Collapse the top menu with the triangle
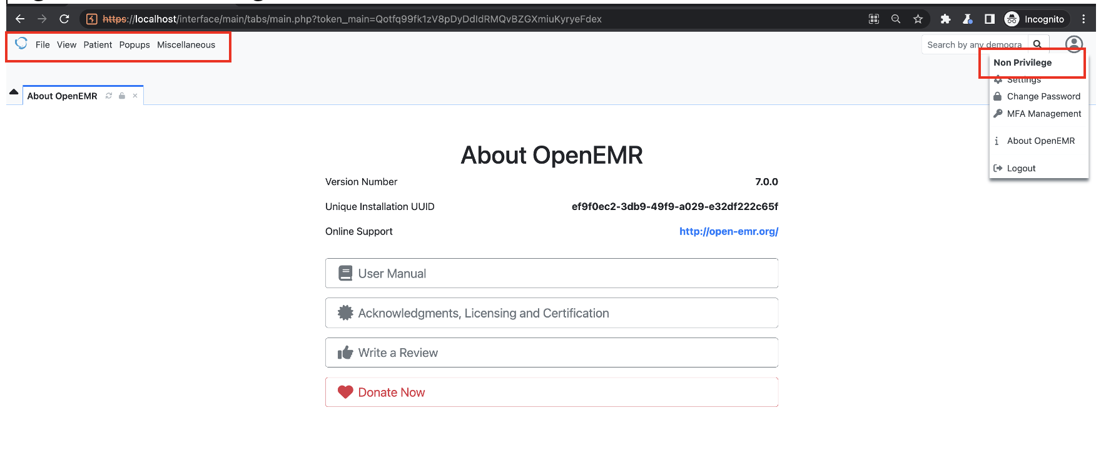Screen dimensions: 1101x450 (x=14, y=92)
